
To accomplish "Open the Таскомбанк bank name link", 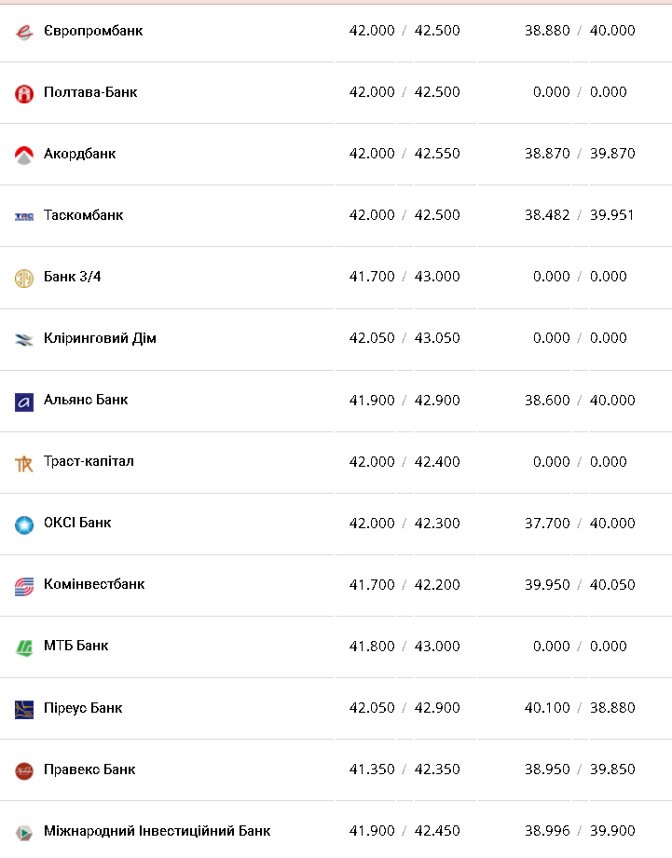I will coord(83,215).
